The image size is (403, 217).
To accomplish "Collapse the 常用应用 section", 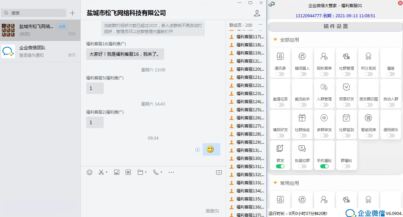I will pyautogui.click(x=275, y=183).
